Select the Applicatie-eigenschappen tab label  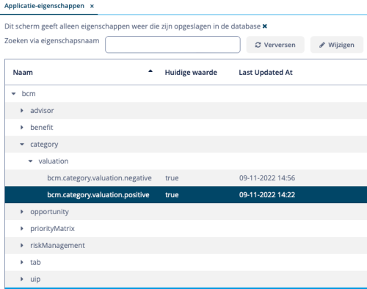point(44,6)
